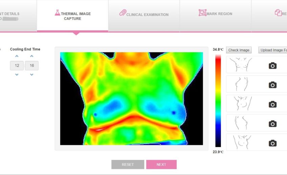The width and height of the screenshot is (287, 175).
Task: Increase the cooling end hour with up arrow
Action: [17, 56]
